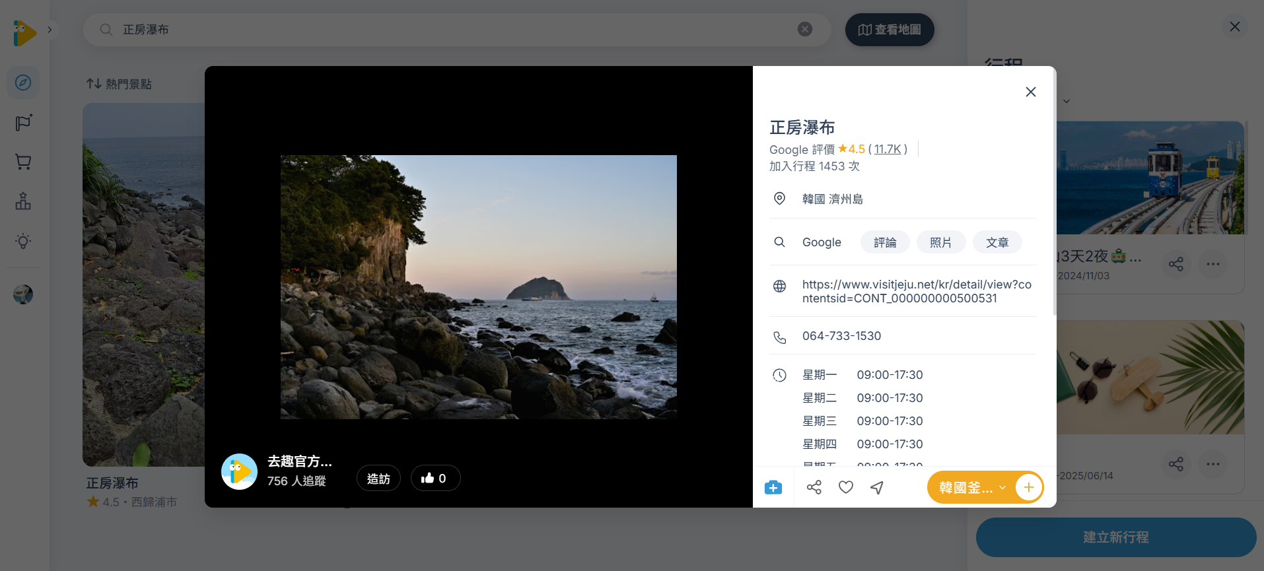Like the photo with thumbs-up button
The width and height of the screenshot is (1264, 571).
point(435,479)
